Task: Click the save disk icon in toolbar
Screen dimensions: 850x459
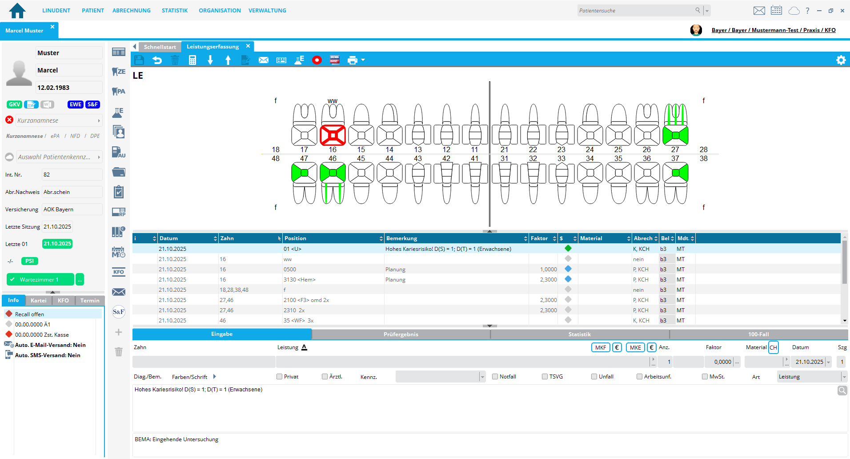Action: click(x=139, y=60)
